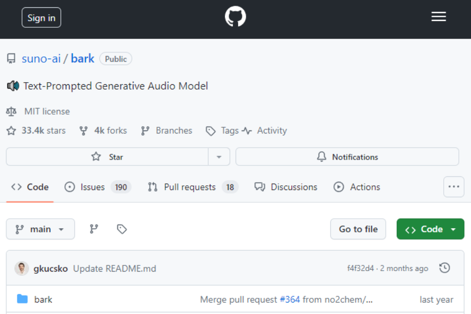
Task: Open the branches icon next to branch selector
Action: pos(94,229)
